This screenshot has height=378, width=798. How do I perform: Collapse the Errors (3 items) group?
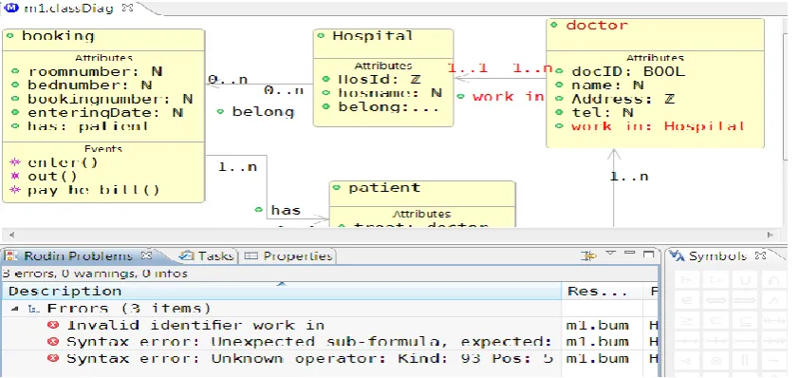[15, 309]
